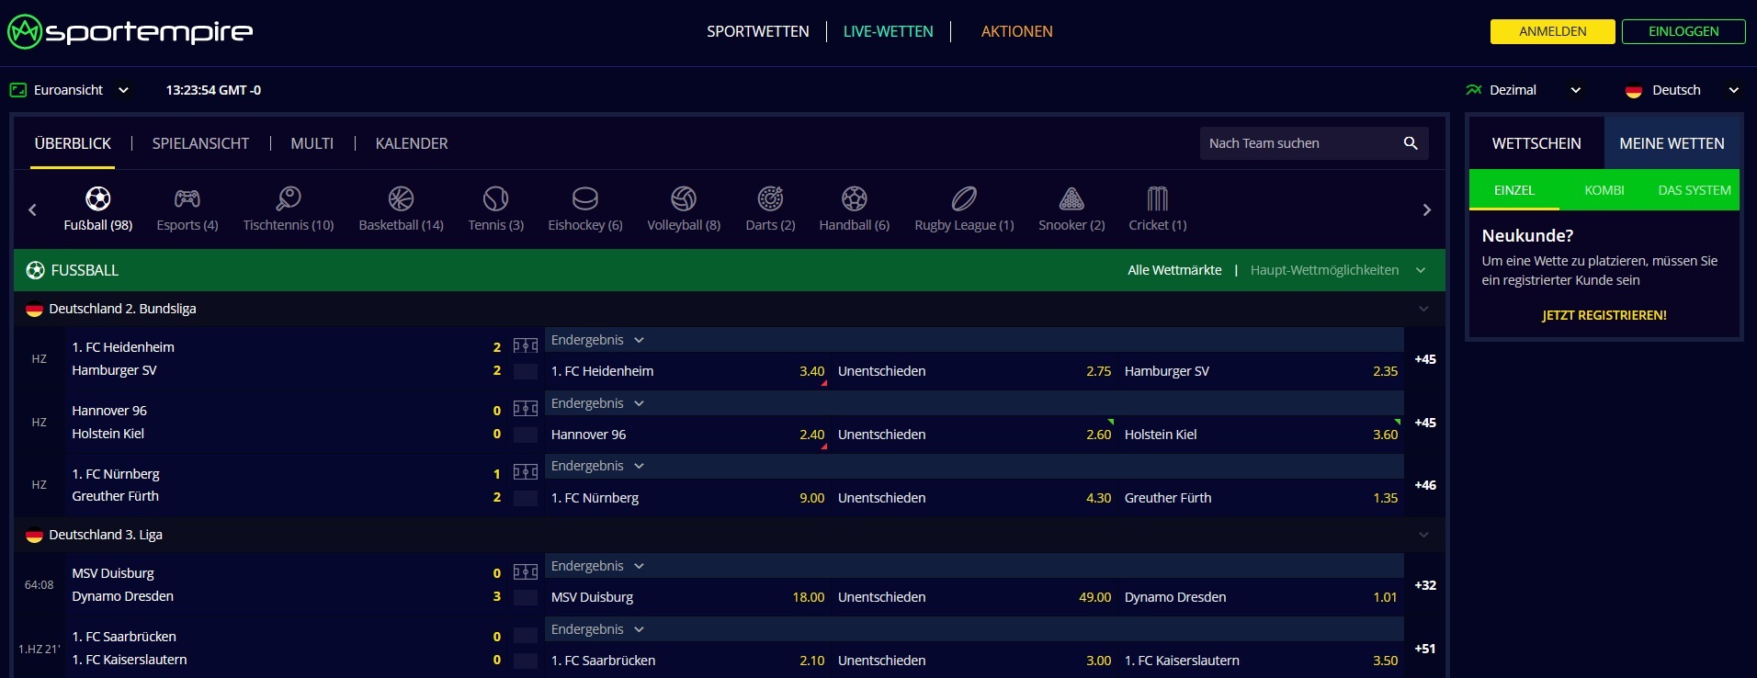Open pitch view for Hannover 96 match

[x=526, y=410]
